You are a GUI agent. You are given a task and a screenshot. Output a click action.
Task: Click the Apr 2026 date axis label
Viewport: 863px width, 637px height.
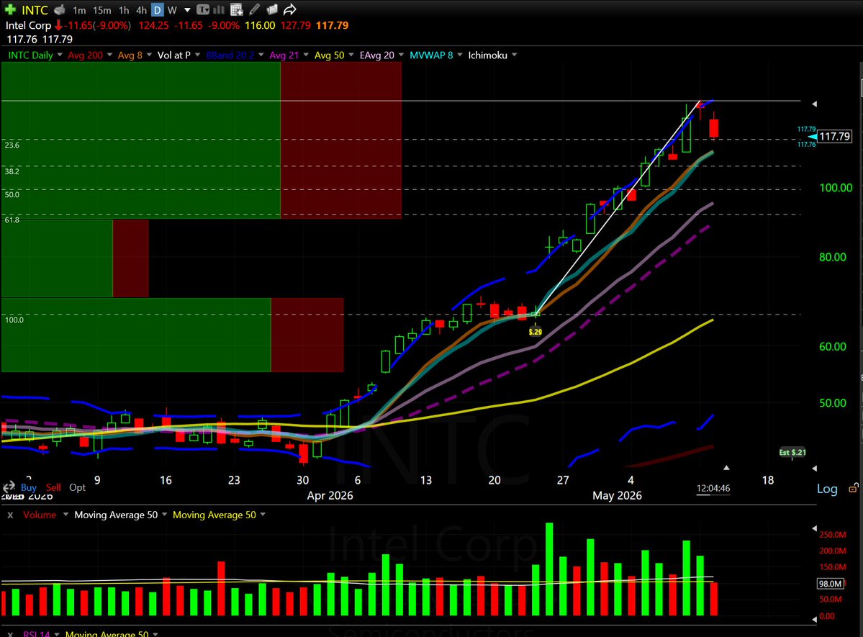(330, 495)
